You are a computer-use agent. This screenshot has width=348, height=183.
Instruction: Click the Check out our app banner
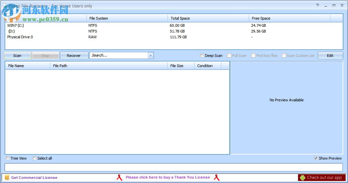(322, 178)
